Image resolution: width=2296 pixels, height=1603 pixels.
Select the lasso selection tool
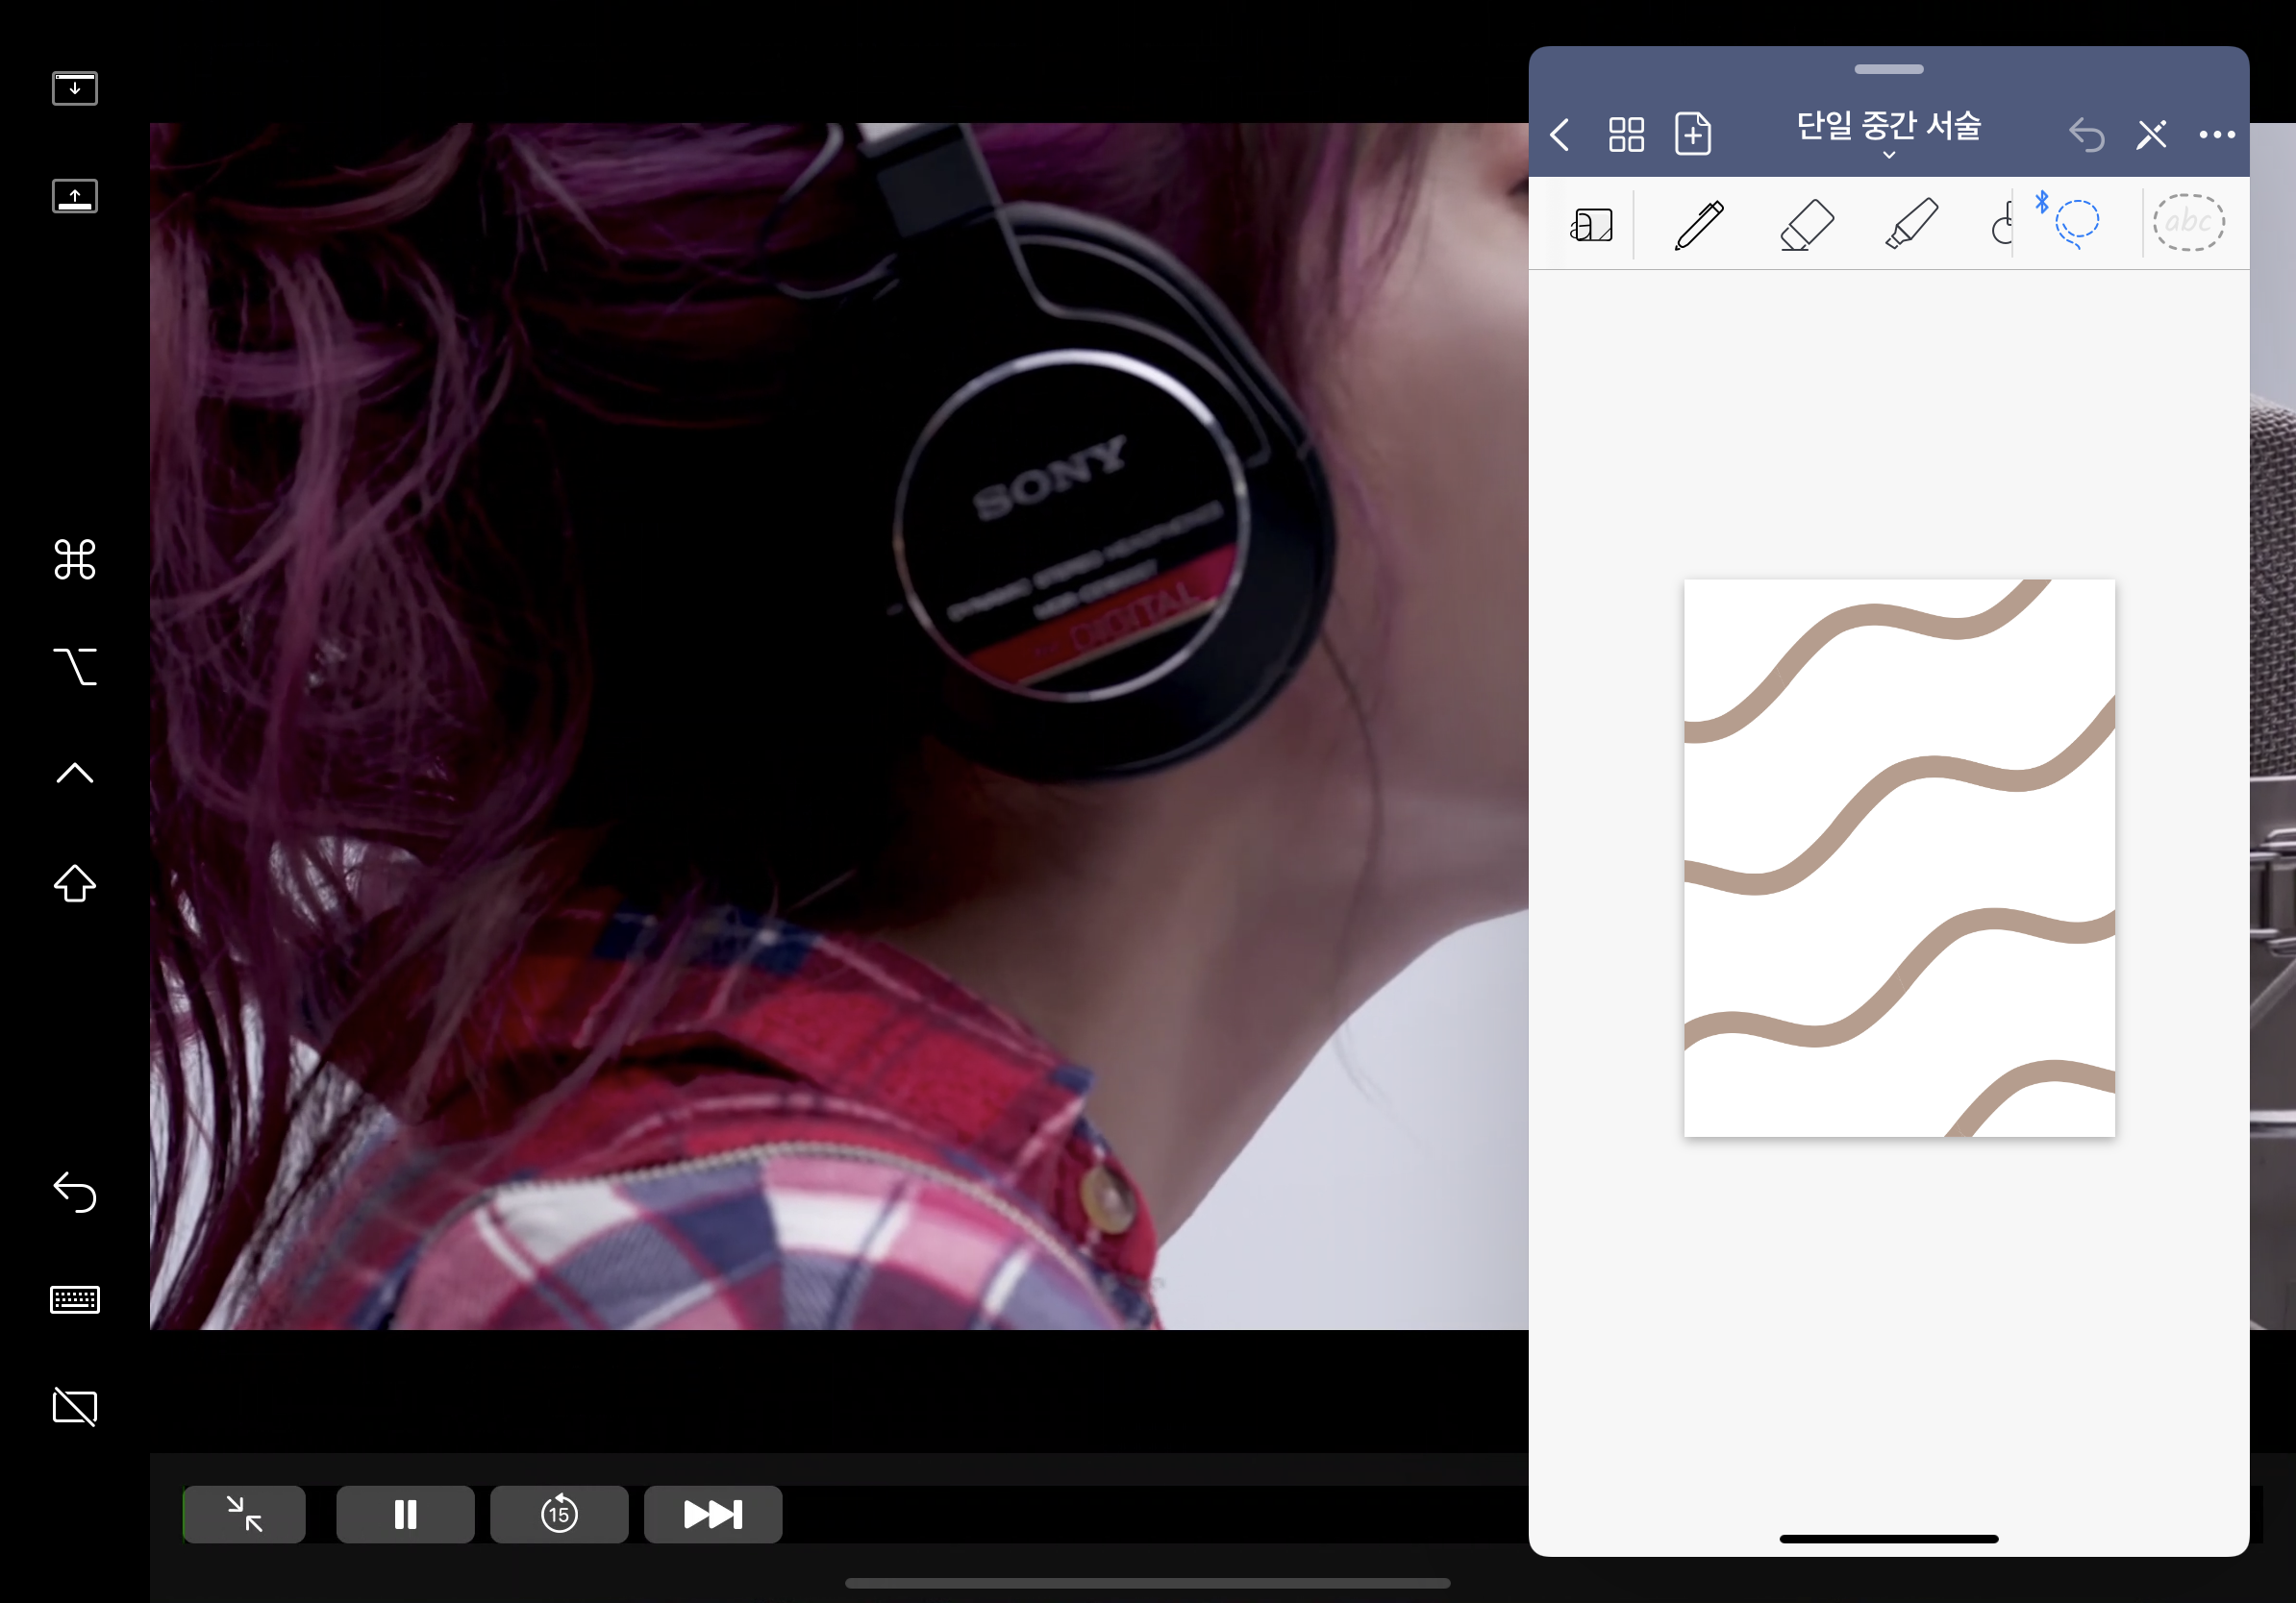pos(2076,222)
